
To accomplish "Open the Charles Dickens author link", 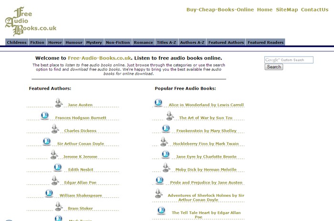I will 80,131.
